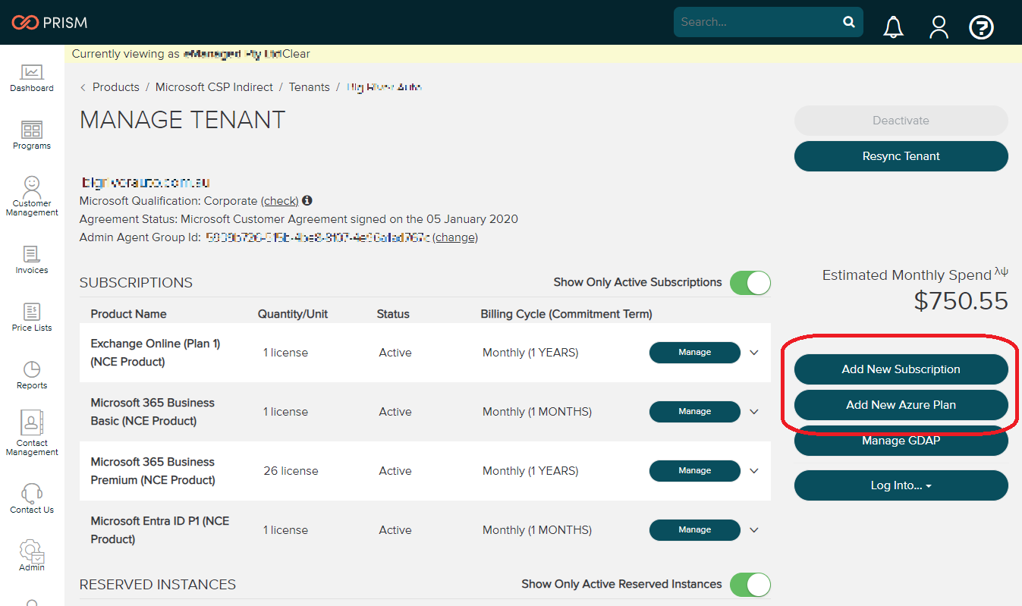
Task: Click the Resync Tenant button
Action: (901, 156)
